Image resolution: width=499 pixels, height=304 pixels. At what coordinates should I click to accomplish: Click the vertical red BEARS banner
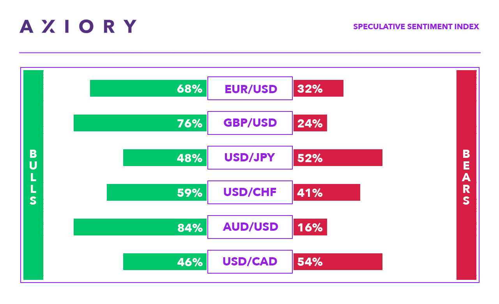point(466,175)
